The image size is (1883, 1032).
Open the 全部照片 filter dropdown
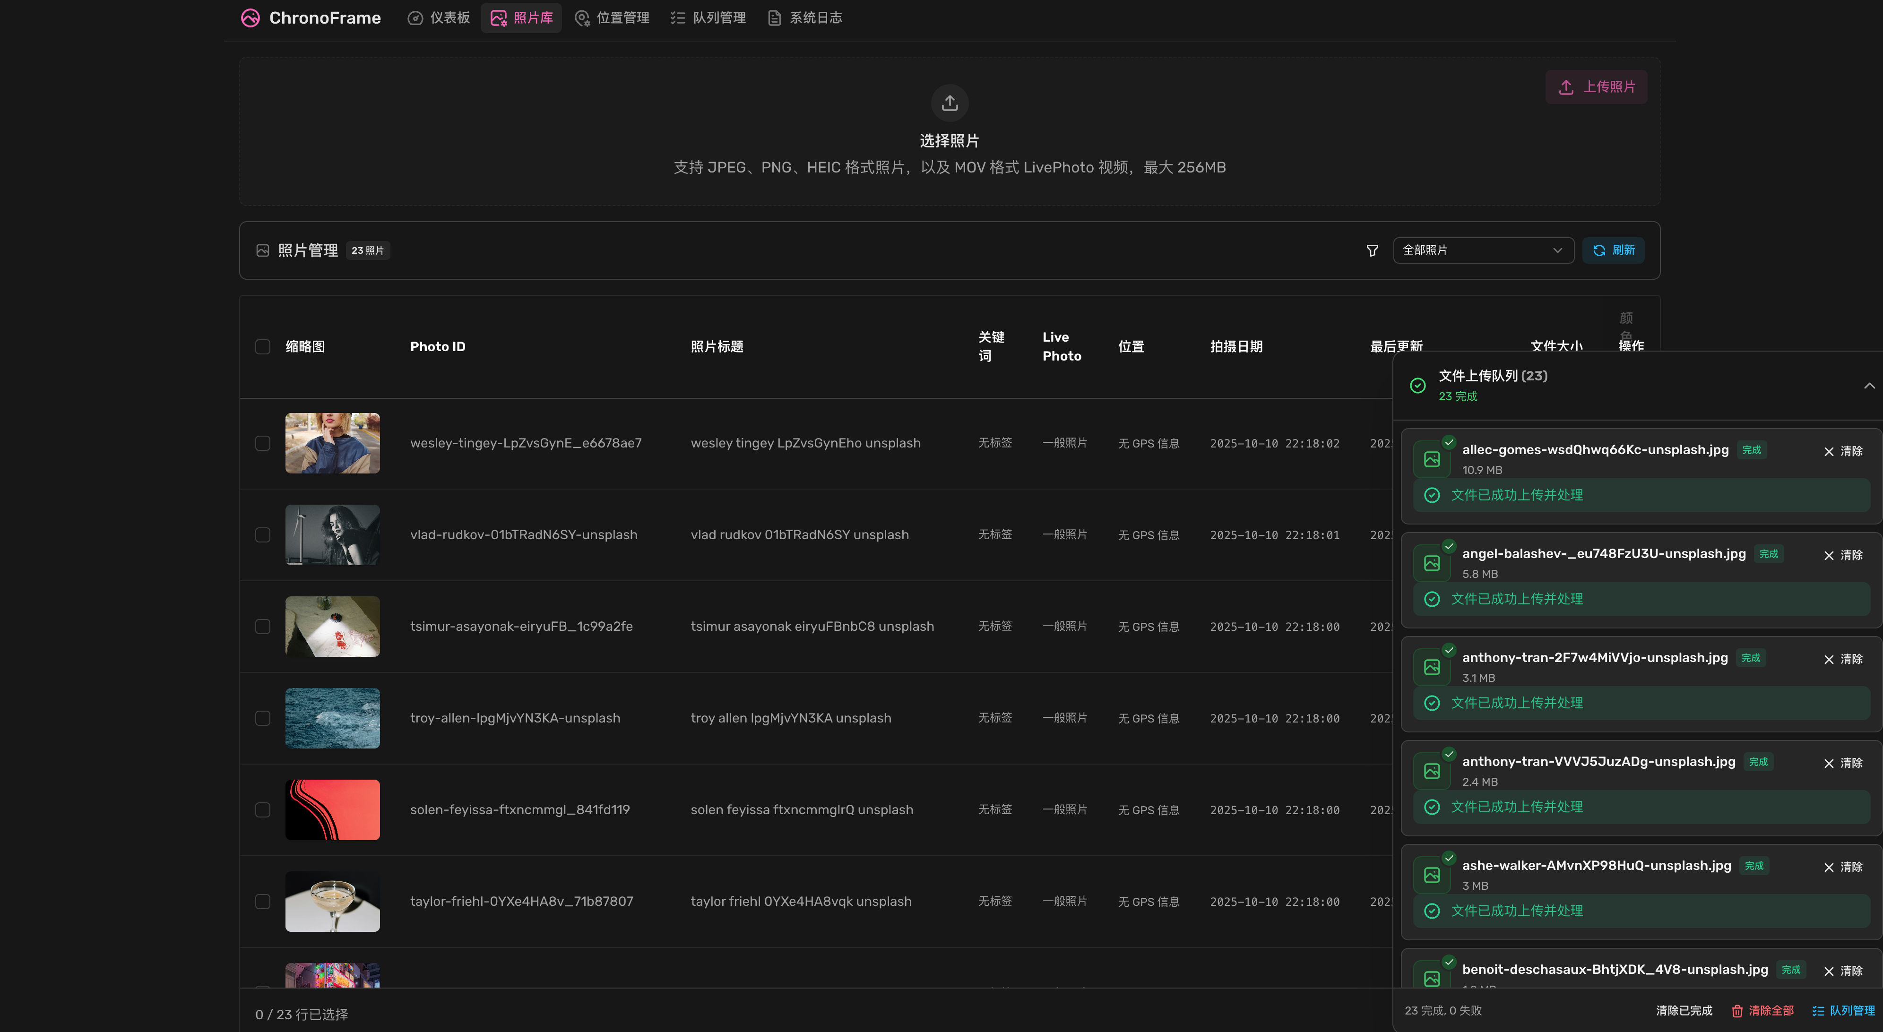[x=1482, y=250]
